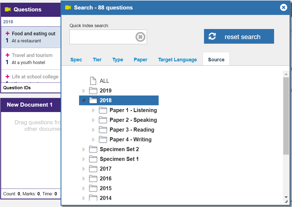292x207 pixels.
Task: Switch to the Spec tab
Action: pos(76,60)
